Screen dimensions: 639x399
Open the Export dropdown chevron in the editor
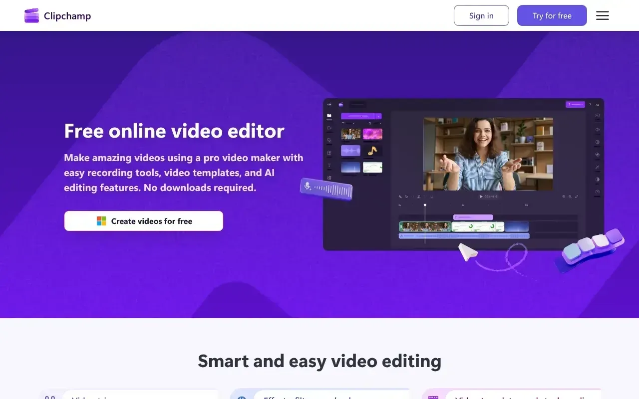pyautogui.click(x=583, y=104)
